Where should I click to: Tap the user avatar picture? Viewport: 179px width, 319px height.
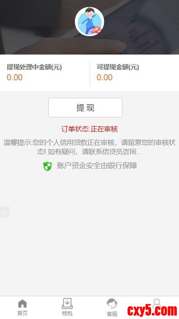pyautogui.click(x=90, y=21)
